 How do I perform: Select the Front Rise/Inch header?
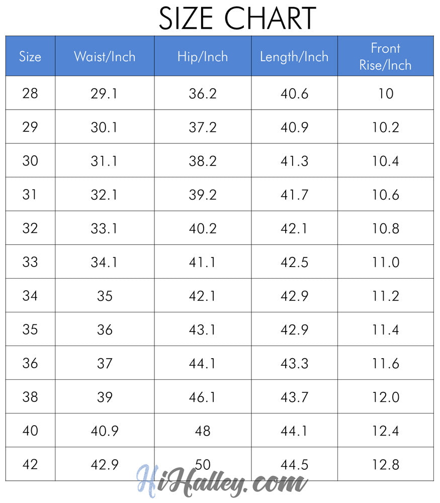coord(385,56)
